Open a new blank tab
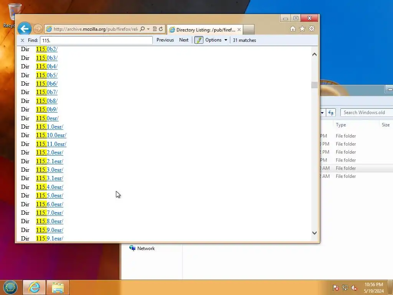This screenshot has height=295, width=393. tap(249, 30)
